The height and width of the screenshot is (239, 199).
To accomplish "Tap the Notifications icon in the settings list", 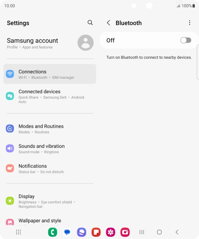I will [x=10, y=168].
